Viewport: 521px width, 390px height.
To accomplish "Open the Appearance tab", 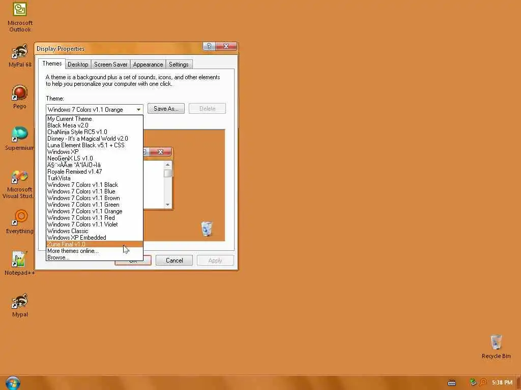I will (x=148, y=64).
